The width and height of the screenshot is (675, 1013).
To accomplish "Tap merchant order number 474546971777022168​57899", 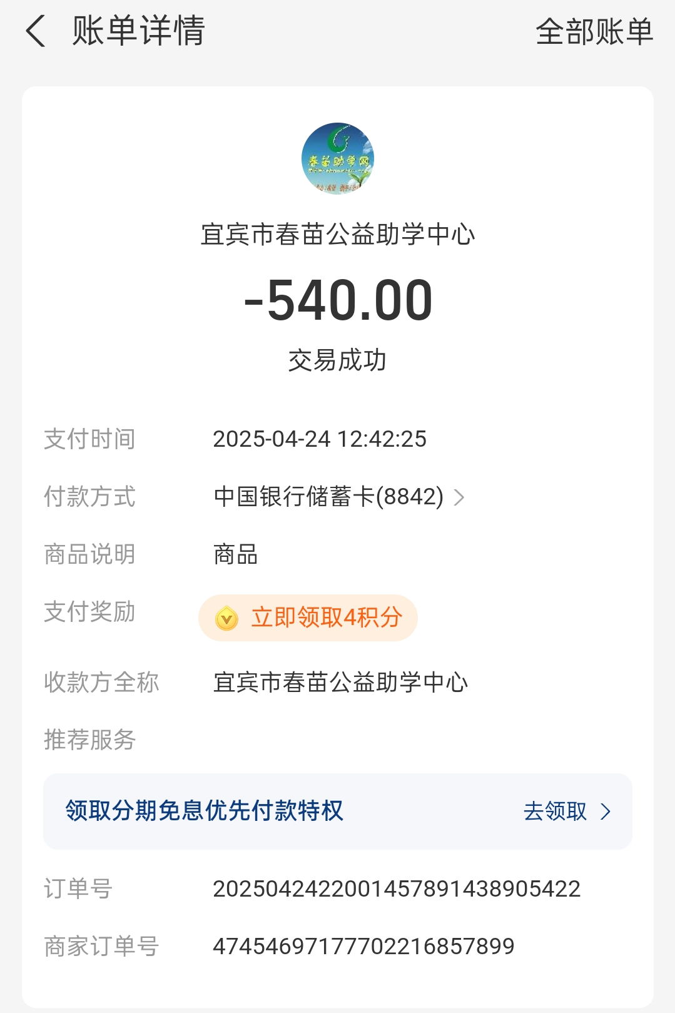I will pyautogui.click(x=363, y=947).
